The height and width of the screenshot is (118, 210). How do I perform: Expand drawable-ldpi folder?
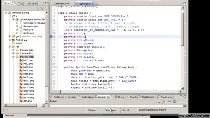[13, 53]
